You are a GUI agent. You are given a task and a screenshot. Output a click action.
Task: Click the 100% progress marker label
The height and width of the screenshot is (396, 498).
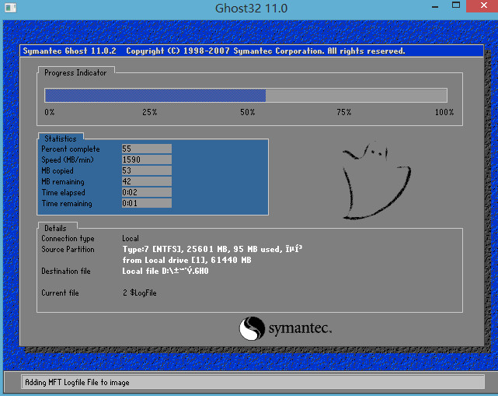pyautogui.click(x=444, y=112)
